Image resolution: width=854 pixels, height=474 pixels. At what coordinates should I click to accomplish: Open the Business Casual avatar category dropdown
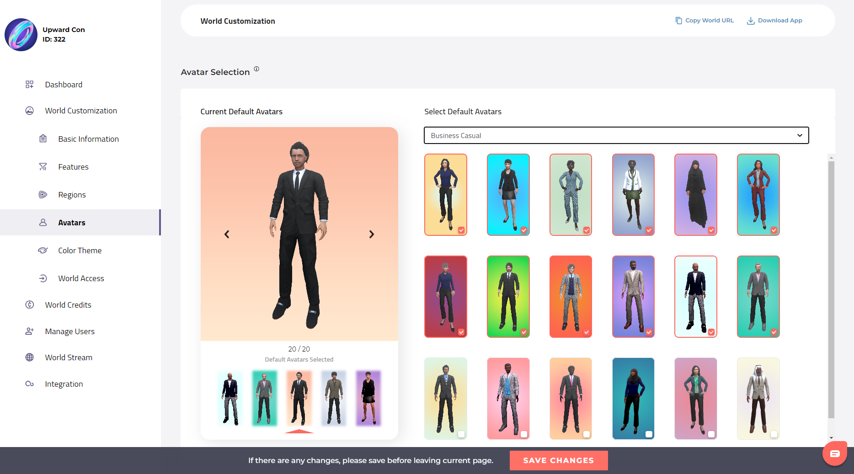tap(616, 135)
